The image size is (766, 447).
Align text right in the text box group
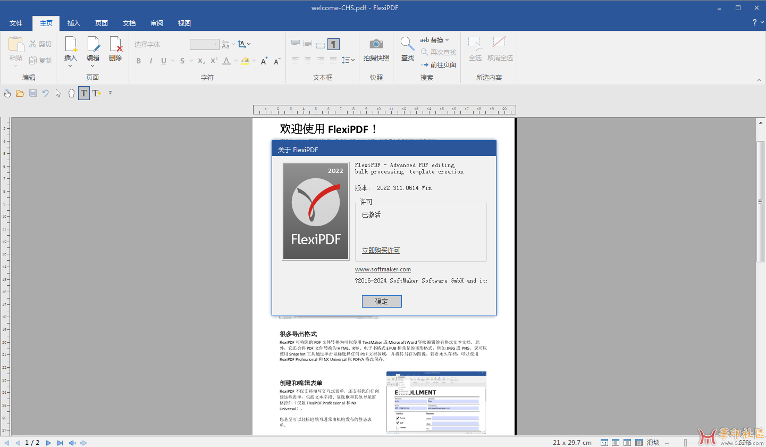321,61
